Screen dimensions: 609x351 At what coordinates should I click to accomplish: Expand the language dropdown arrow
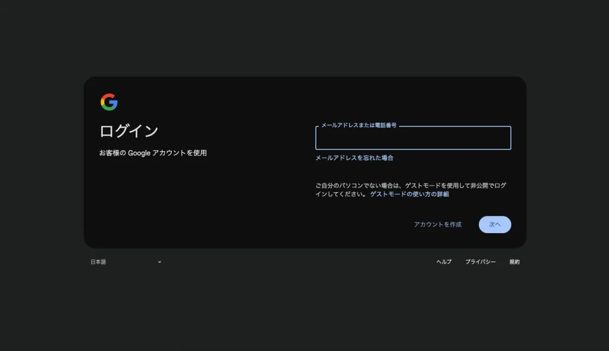click(x=159, y=262)
